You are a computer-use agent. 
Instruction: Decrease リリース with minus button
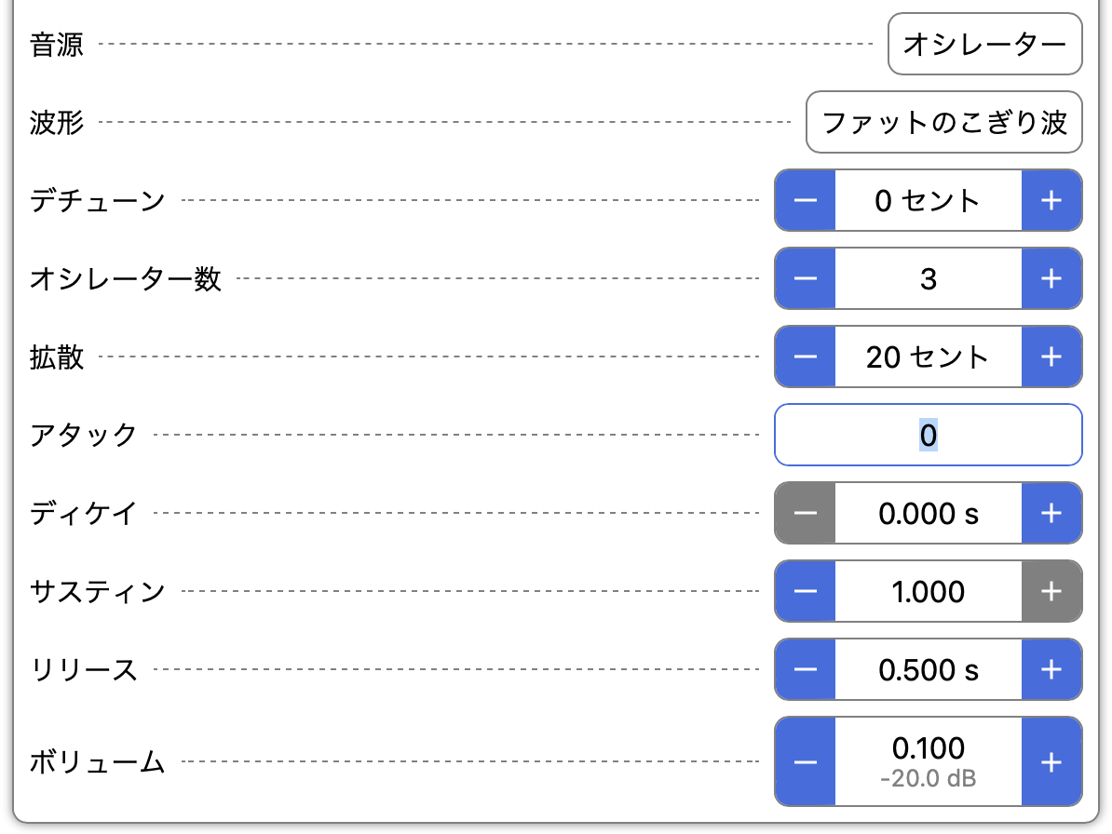point(806,669)
